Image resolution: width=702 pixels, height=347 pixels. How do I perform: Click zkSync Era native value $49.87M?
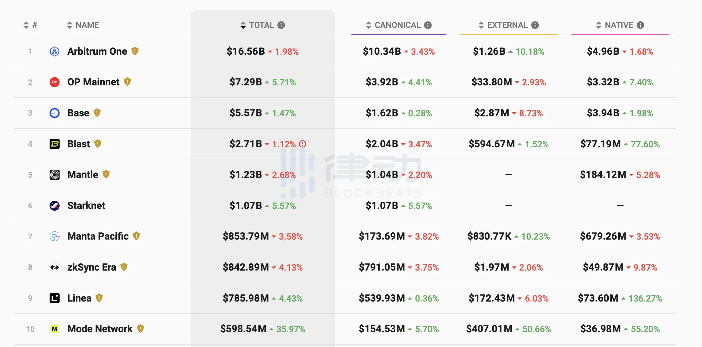point(603,267)
